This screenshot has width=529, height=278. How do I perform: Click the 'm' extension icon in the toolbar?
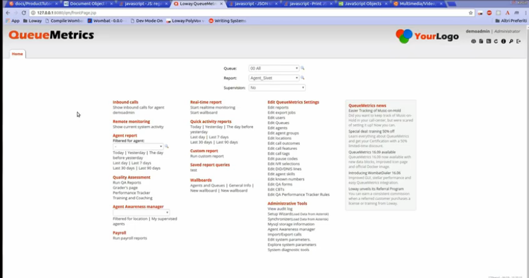click(517, 13)
